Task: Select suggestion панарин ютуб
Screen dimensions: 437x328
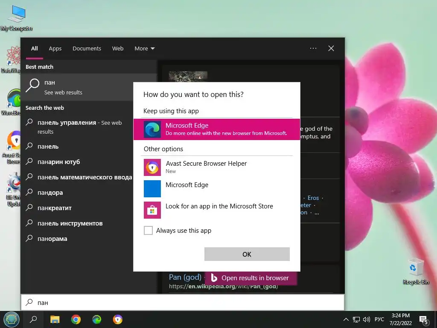Action: pos(77,162)
